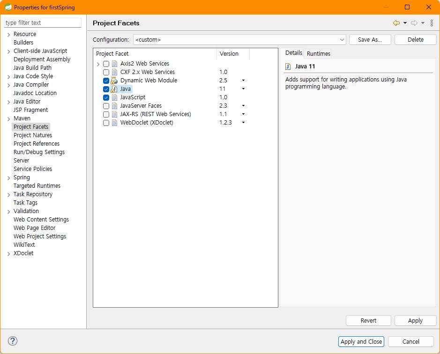Image resolution: width=440 pixels, height=354 pixels.
Task: Open the forward history dropdown arrow
Action: 423,23
